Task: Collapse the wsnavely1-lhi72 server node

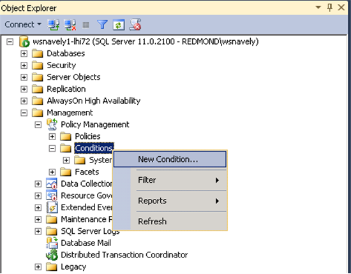Action: (10, 42)
